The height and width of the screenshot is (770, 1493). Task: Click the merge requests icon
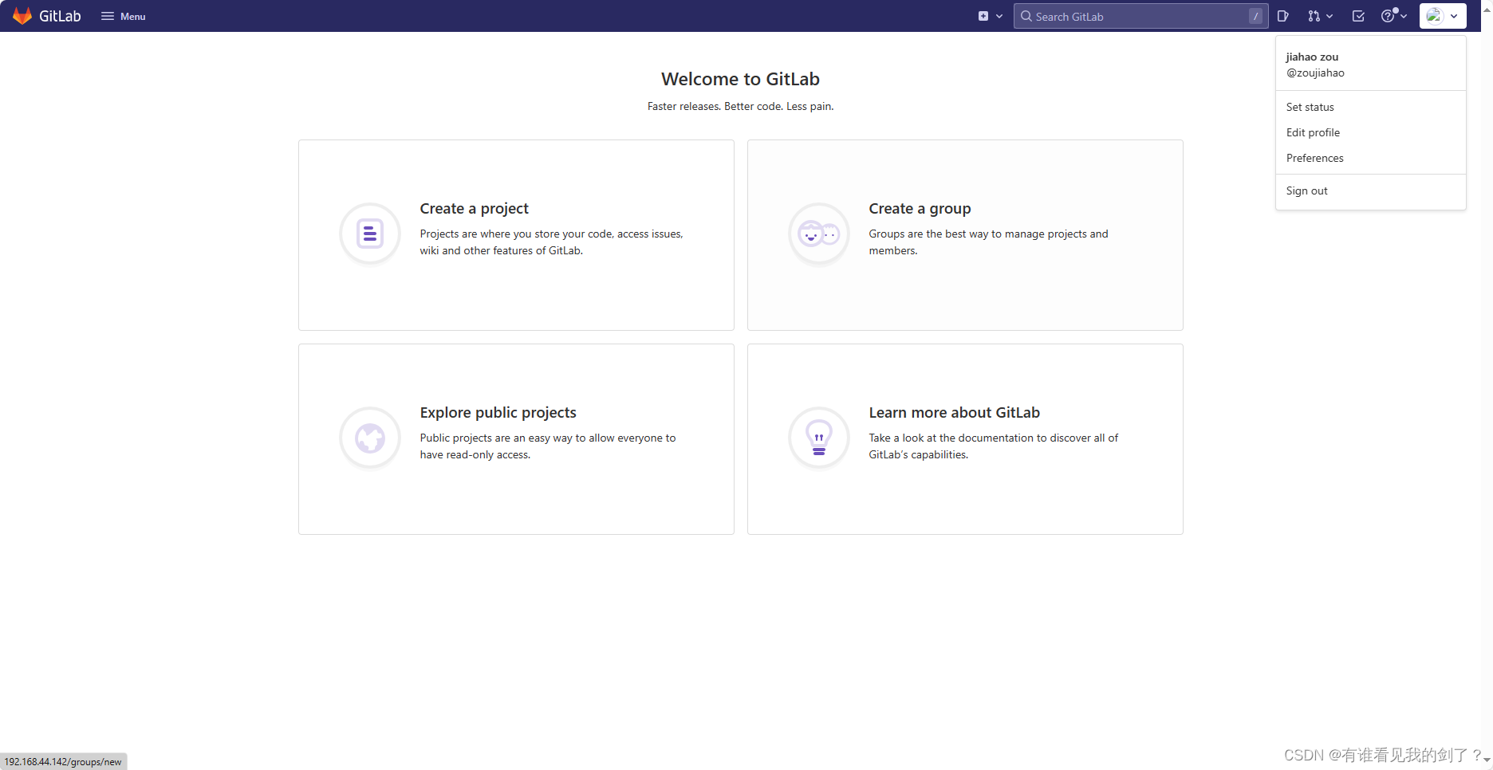[x=1313, y=15]
